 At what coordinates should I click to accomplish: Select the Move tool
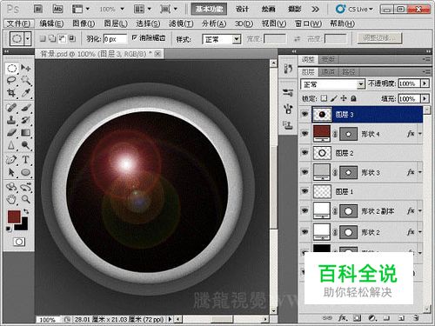tap(26, 69)
